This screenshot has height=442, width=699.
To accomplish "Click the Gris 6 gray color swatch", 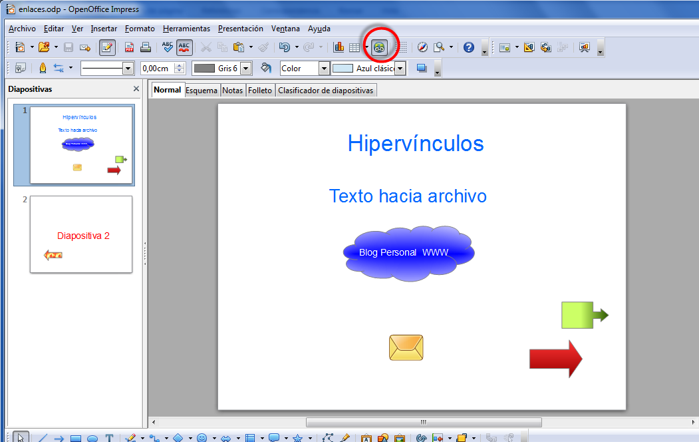I will click(205, 69).
